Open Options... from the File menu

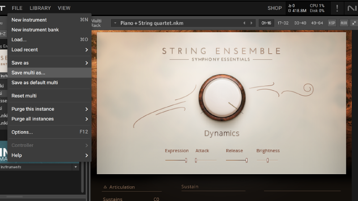tap(50, 132)
